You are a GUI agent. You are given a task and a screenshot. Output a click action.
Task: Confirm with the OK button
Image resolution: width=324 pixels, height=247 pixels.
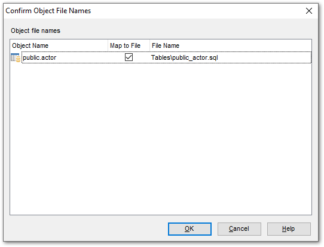coord(189,229)
